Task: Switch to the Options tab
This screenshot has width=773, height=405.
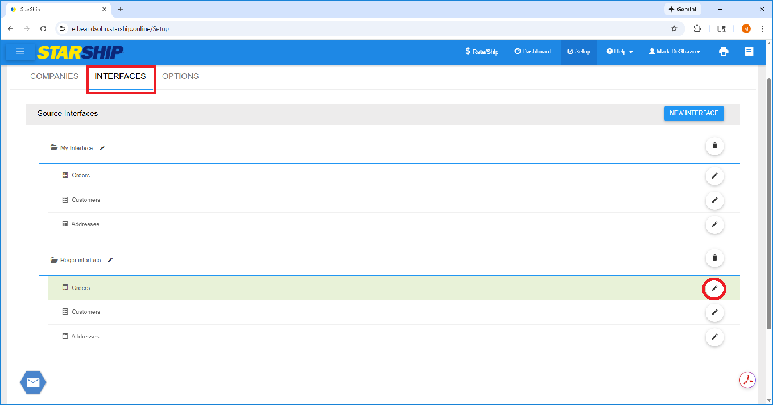Action: coord(180,76)
